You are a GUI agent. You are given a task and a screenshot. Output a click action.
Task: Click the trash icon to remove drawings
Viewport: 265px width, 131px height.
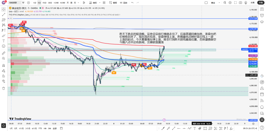click(x=3, y=88)
